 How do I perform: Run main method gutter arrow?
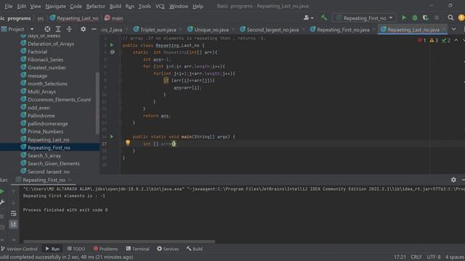pos(112,136)
